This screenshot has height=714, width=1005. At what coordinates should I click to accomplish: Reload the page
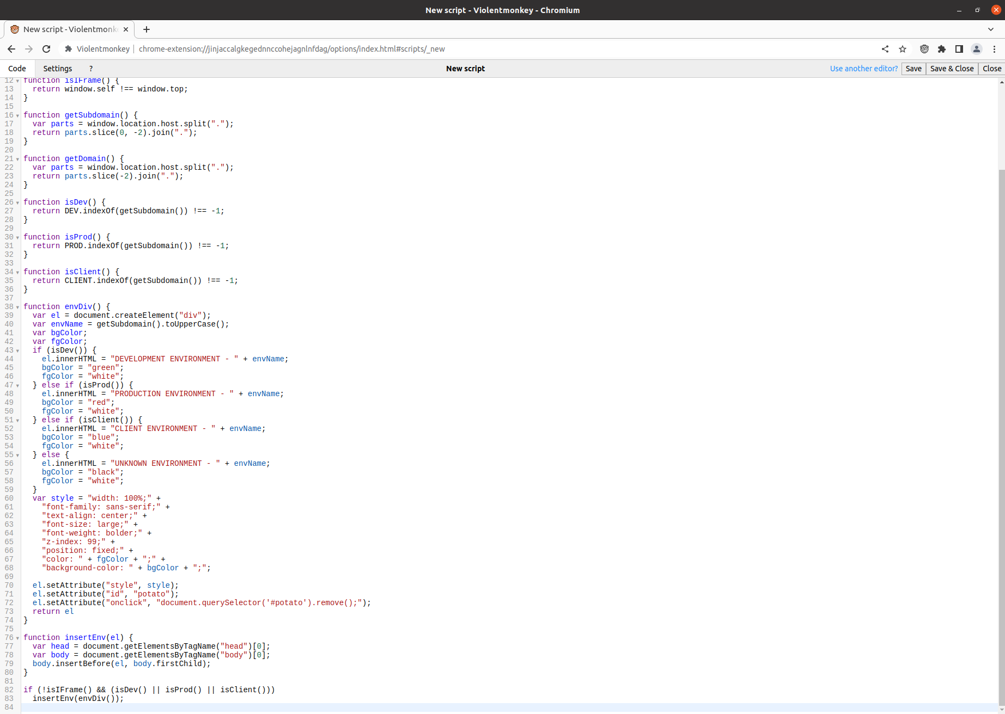point(46,49)
